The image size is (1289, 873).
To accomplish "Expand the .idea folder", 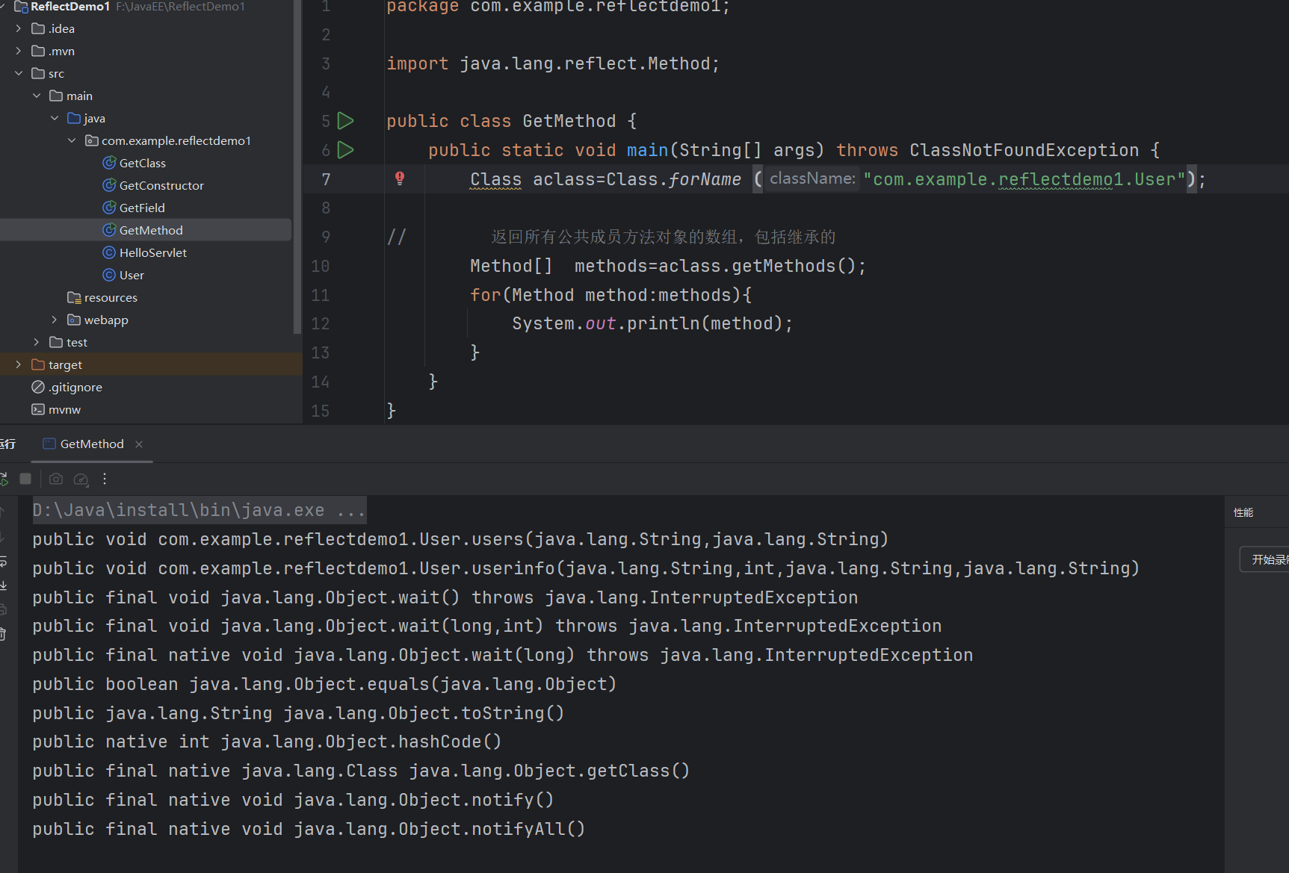I will tap(19, 28).
